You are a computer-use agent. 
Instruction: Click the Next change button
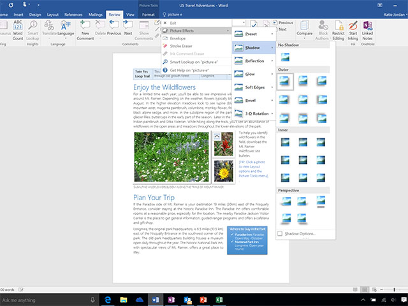[282, 29]
